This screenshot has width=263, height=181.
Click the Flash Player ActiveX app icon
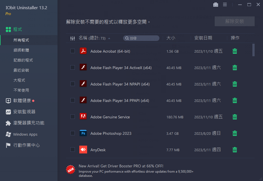(83, 67)
